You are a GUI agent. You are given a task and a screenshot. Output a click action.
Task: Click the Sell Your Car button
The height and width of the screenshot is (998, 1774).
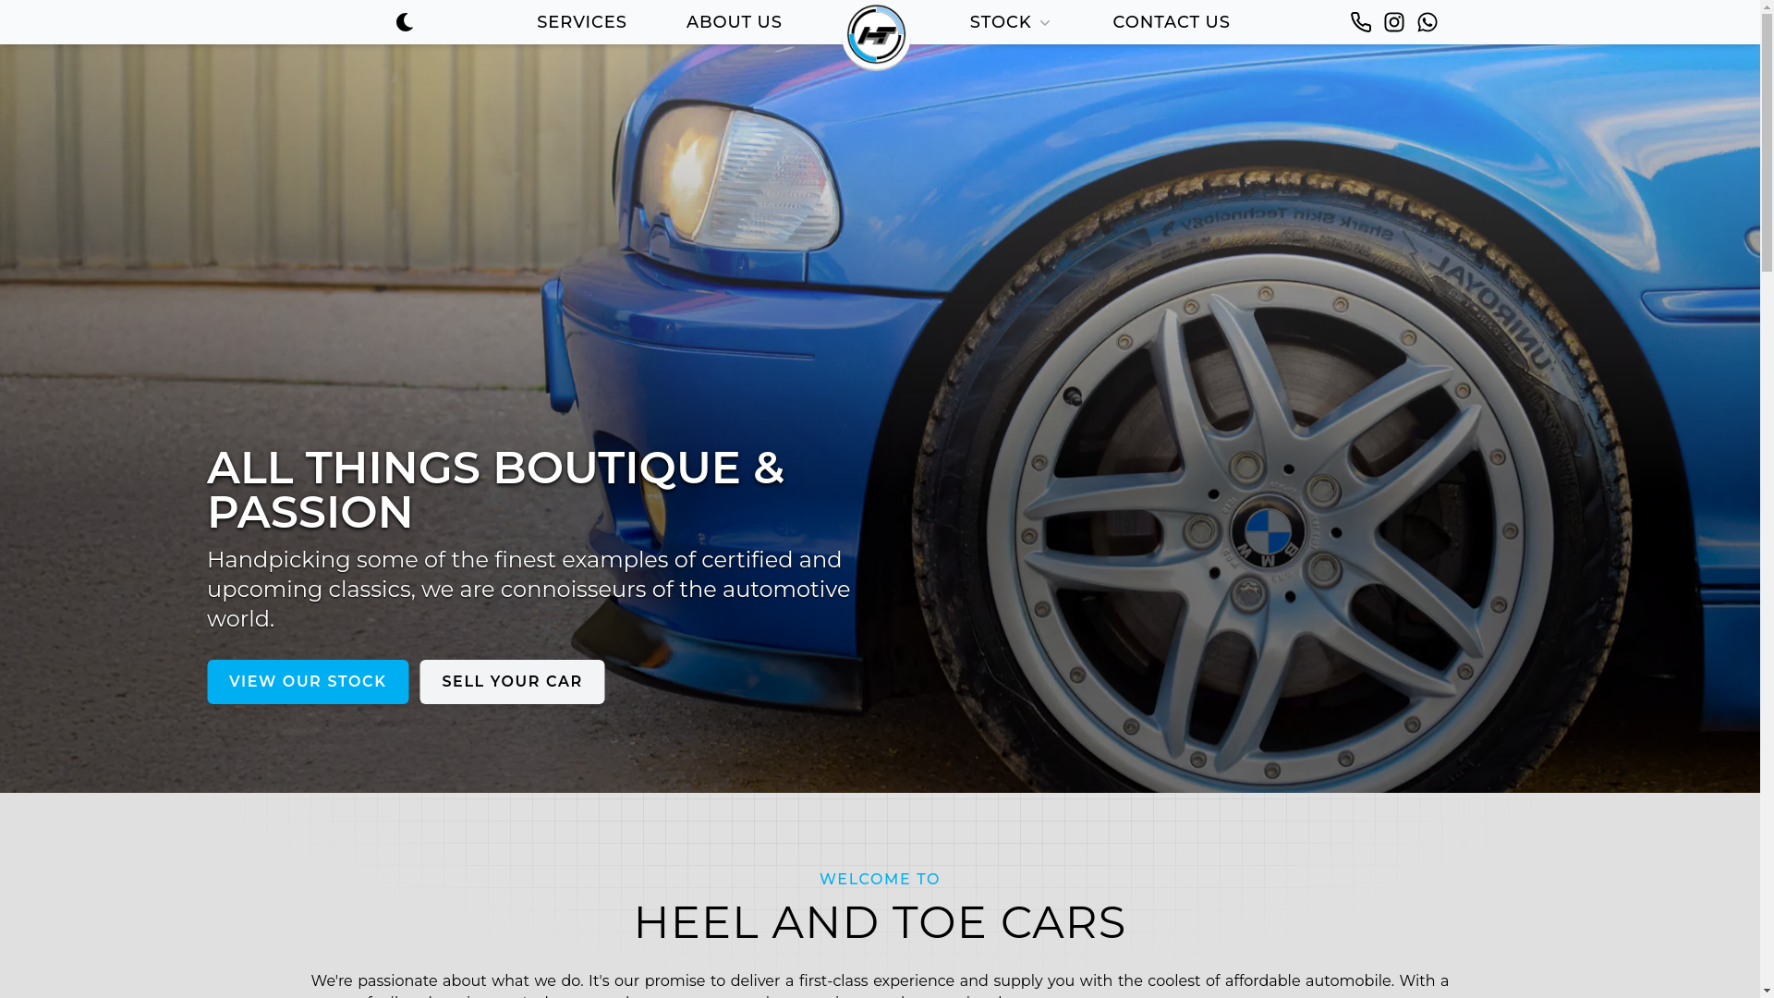pos(512,682)
